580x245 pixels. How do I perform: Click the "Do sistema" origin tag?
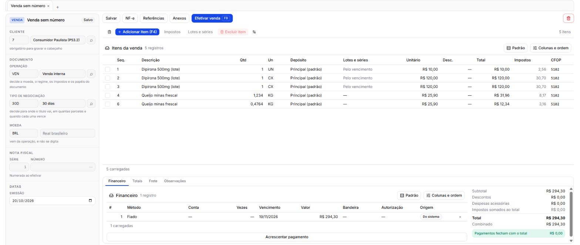(x=431, y=217)
